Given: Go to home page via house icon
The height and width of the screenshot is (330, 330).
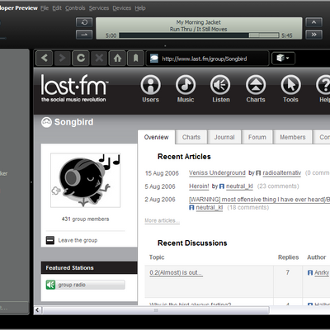Looking at the screenshot, I should 117,58.
